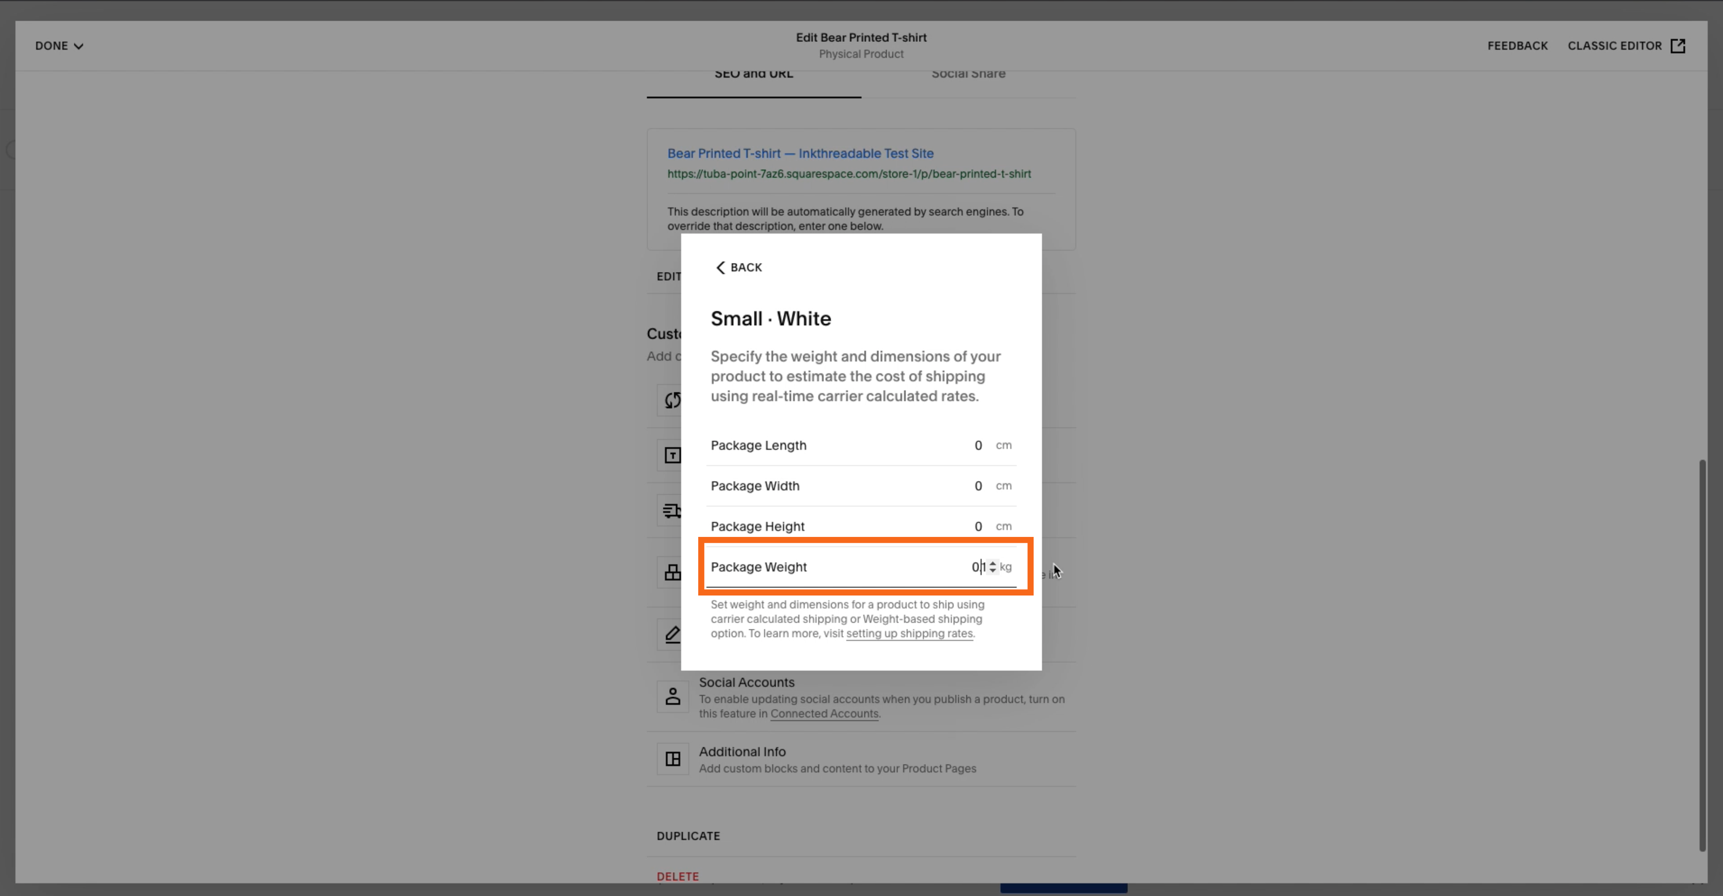Click the shipping truck icon left of dialog

tap(671, 511)
